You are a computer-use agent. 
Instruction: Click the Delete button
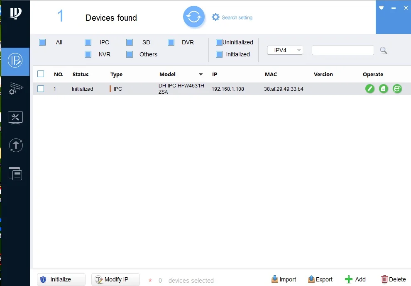pyautogui.click(x=394, y=279)
